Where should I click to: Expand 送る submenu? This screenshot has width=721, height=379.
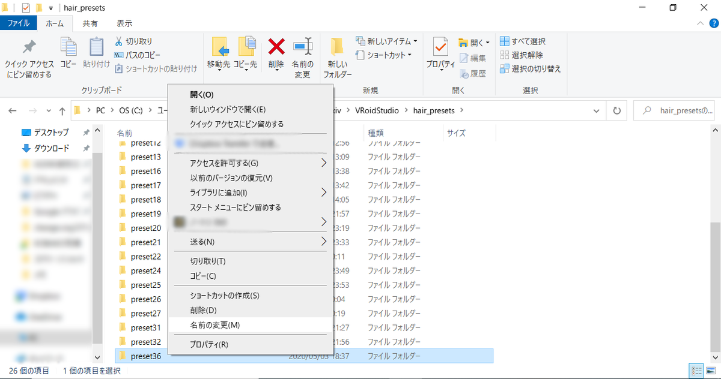pos(323,242)
